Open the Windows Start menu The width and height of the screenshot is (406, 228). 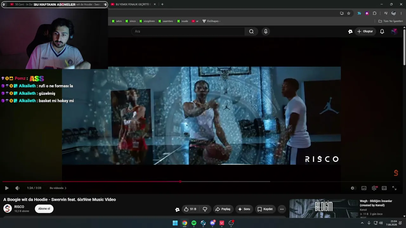click(x=175, y=223)
